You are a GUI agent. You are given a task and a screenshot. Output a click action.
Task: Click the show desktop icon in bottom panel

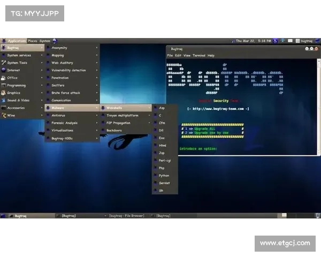point(3,216)
